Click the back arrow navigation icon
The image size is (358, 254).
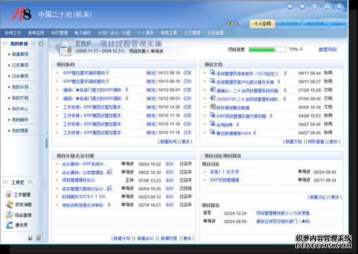click(x=291, y=6)
